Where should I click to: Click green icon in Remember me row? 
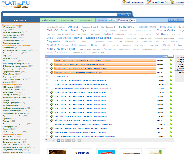171,88
